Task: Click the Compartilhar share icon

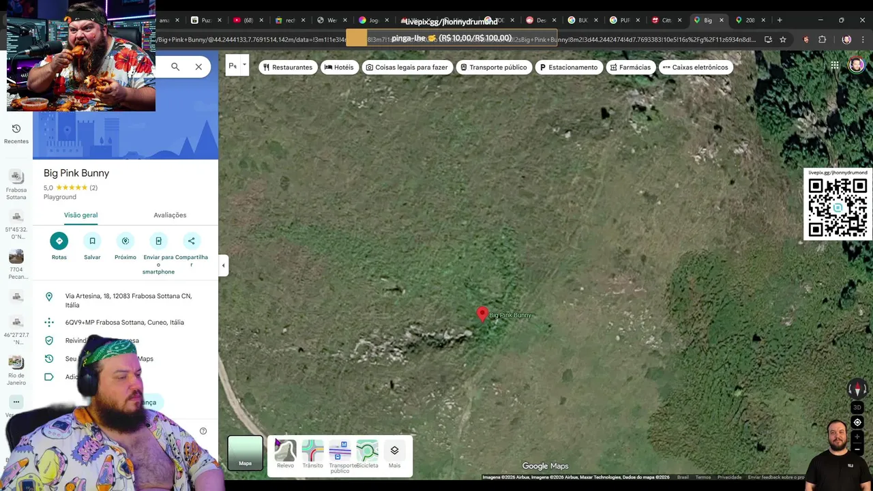Action: (192, 241)
